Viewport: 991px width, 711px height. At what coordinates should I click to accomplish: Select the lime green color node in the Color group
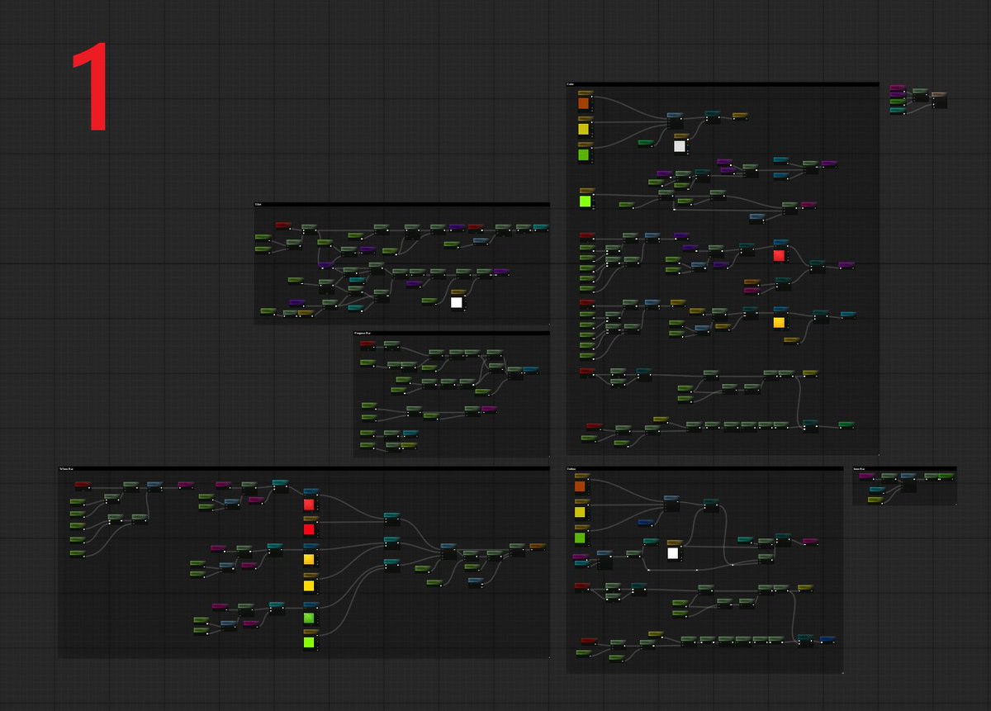[x=586, y=199]
